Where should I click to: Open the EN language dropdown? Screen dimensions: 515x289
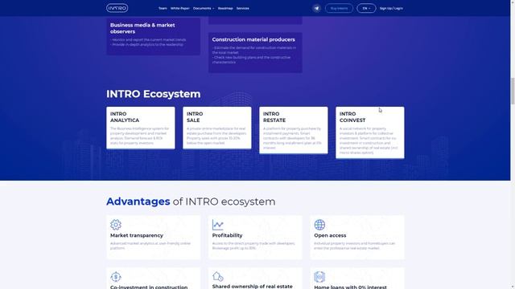coord(366,8)
